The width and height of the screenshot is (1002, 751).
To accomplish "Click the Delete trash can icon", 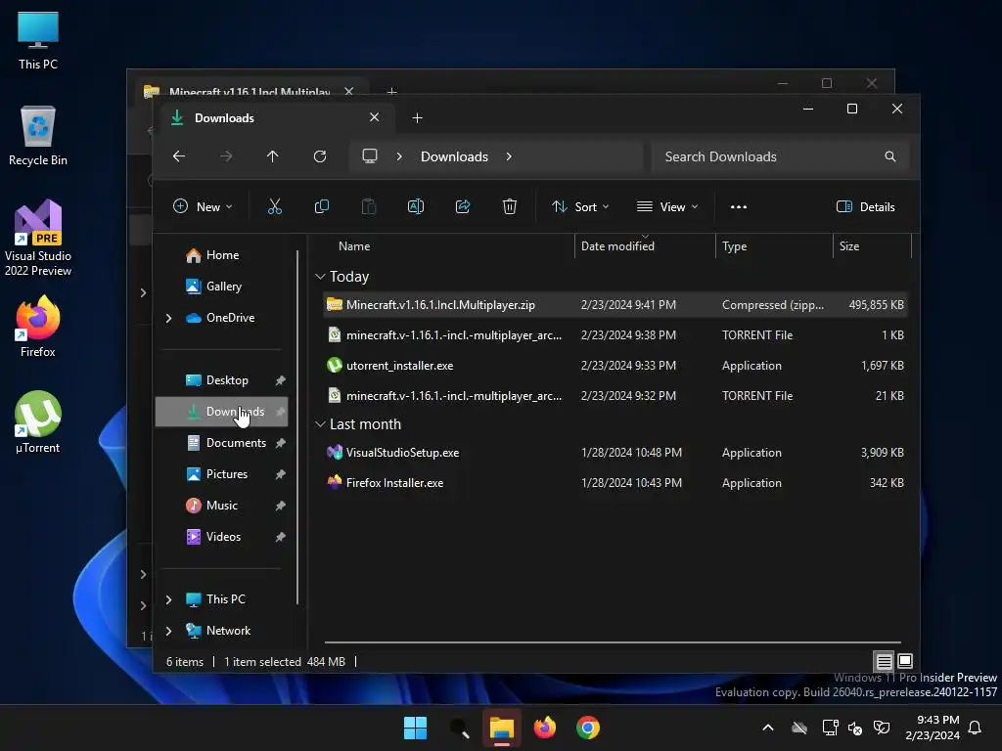I will pyautogui.click(x=509, y=206).
